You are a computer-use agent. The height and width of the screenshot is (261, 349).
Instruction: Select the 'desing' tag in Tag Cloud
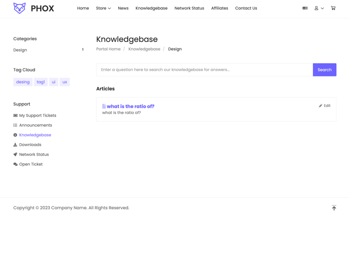(23, 82)
